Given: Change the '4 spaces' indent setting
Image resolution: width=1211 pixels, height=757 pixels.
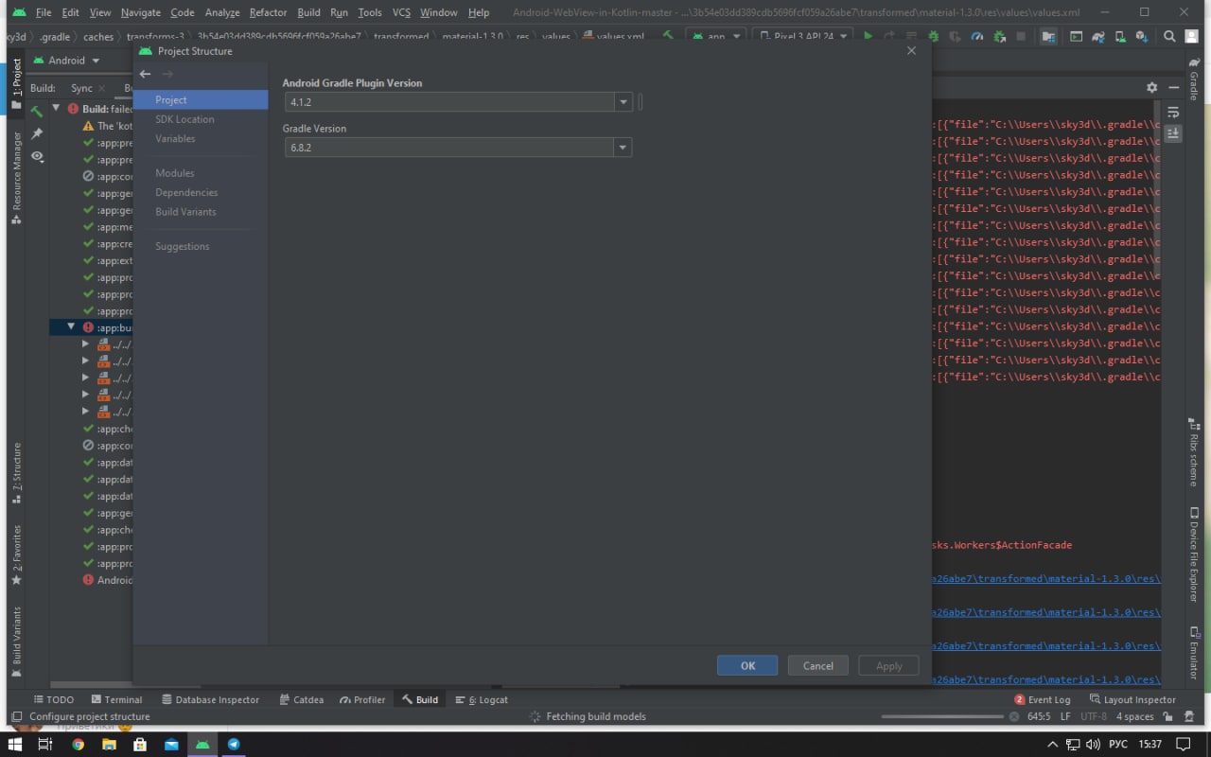Looking at the screenshot, I should click(x=1134, y=716).
